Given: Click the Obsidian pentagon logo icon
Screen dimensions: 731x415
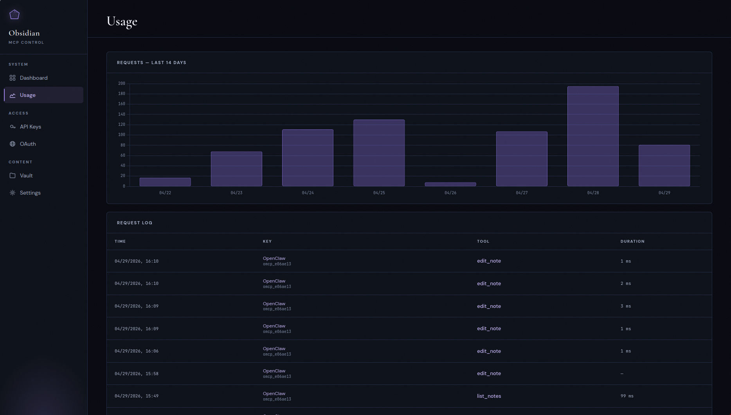Looking at the screenshot, I should point(14,14).
